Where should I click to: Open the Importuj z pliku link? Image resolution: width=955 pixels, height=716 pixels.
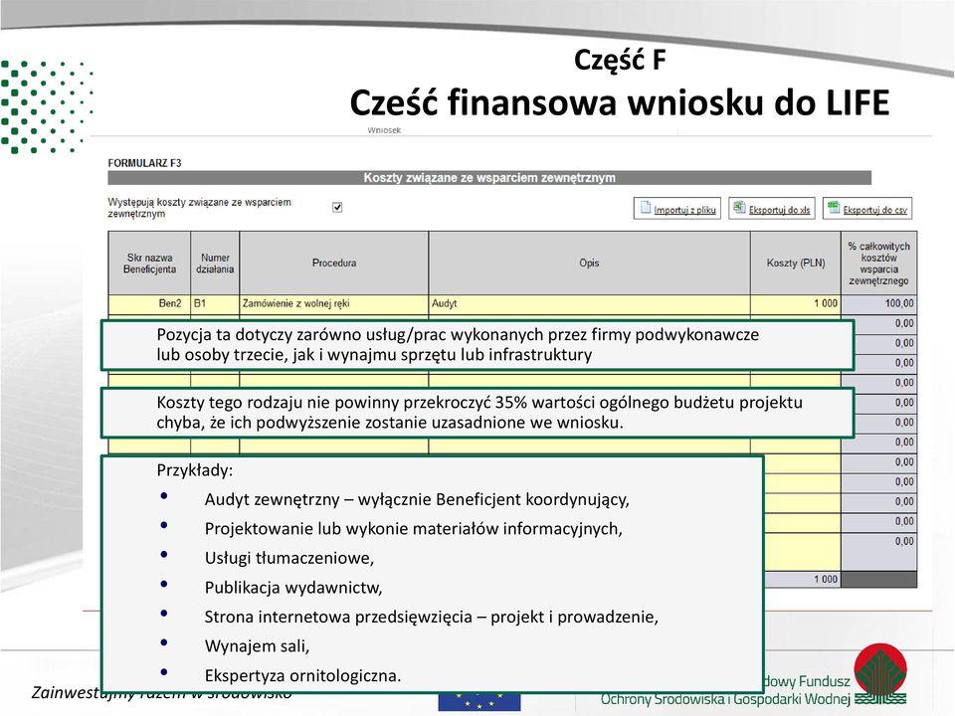click(x=684, y=210)
